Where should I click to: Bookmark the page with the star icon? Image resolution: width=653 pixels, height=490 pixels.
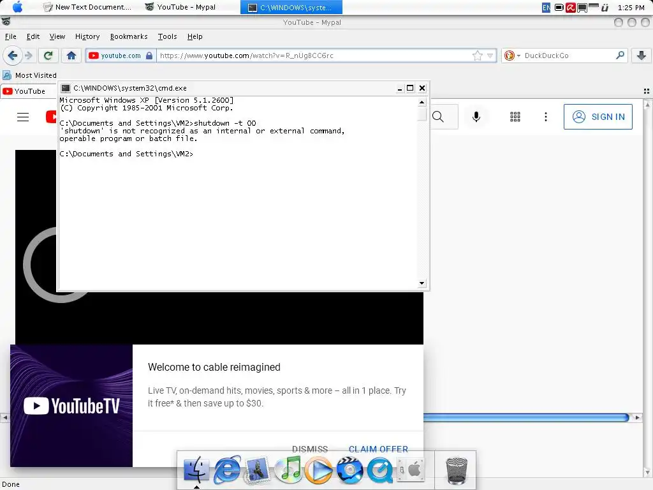(x=477, y=56)
